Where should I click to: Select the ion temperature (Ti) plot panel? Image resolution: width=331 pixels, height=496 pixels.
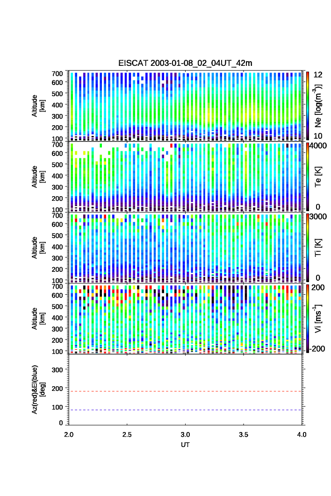186,248
